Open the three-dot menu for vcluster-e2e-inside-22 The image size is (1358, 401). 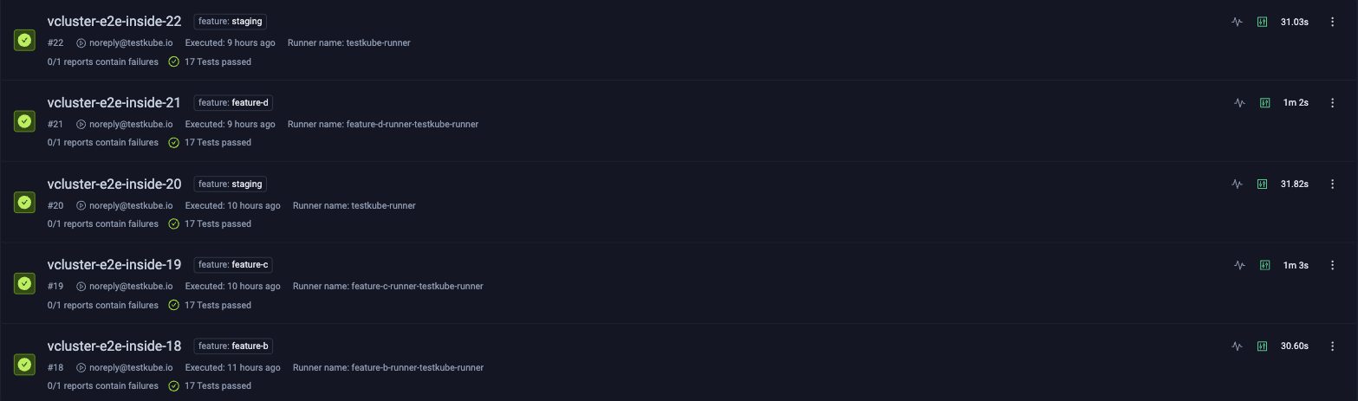[1333, 22]
